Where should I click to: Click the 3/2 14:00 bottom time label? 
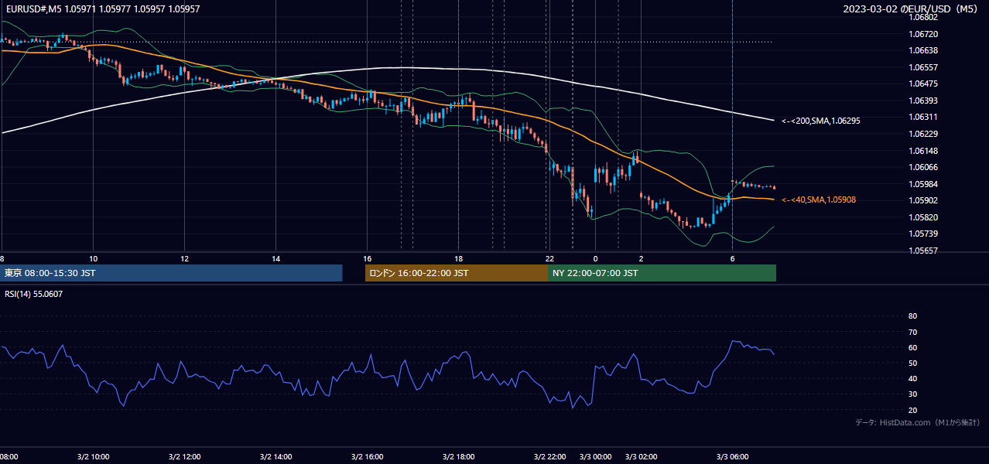(x=275, y=457)
